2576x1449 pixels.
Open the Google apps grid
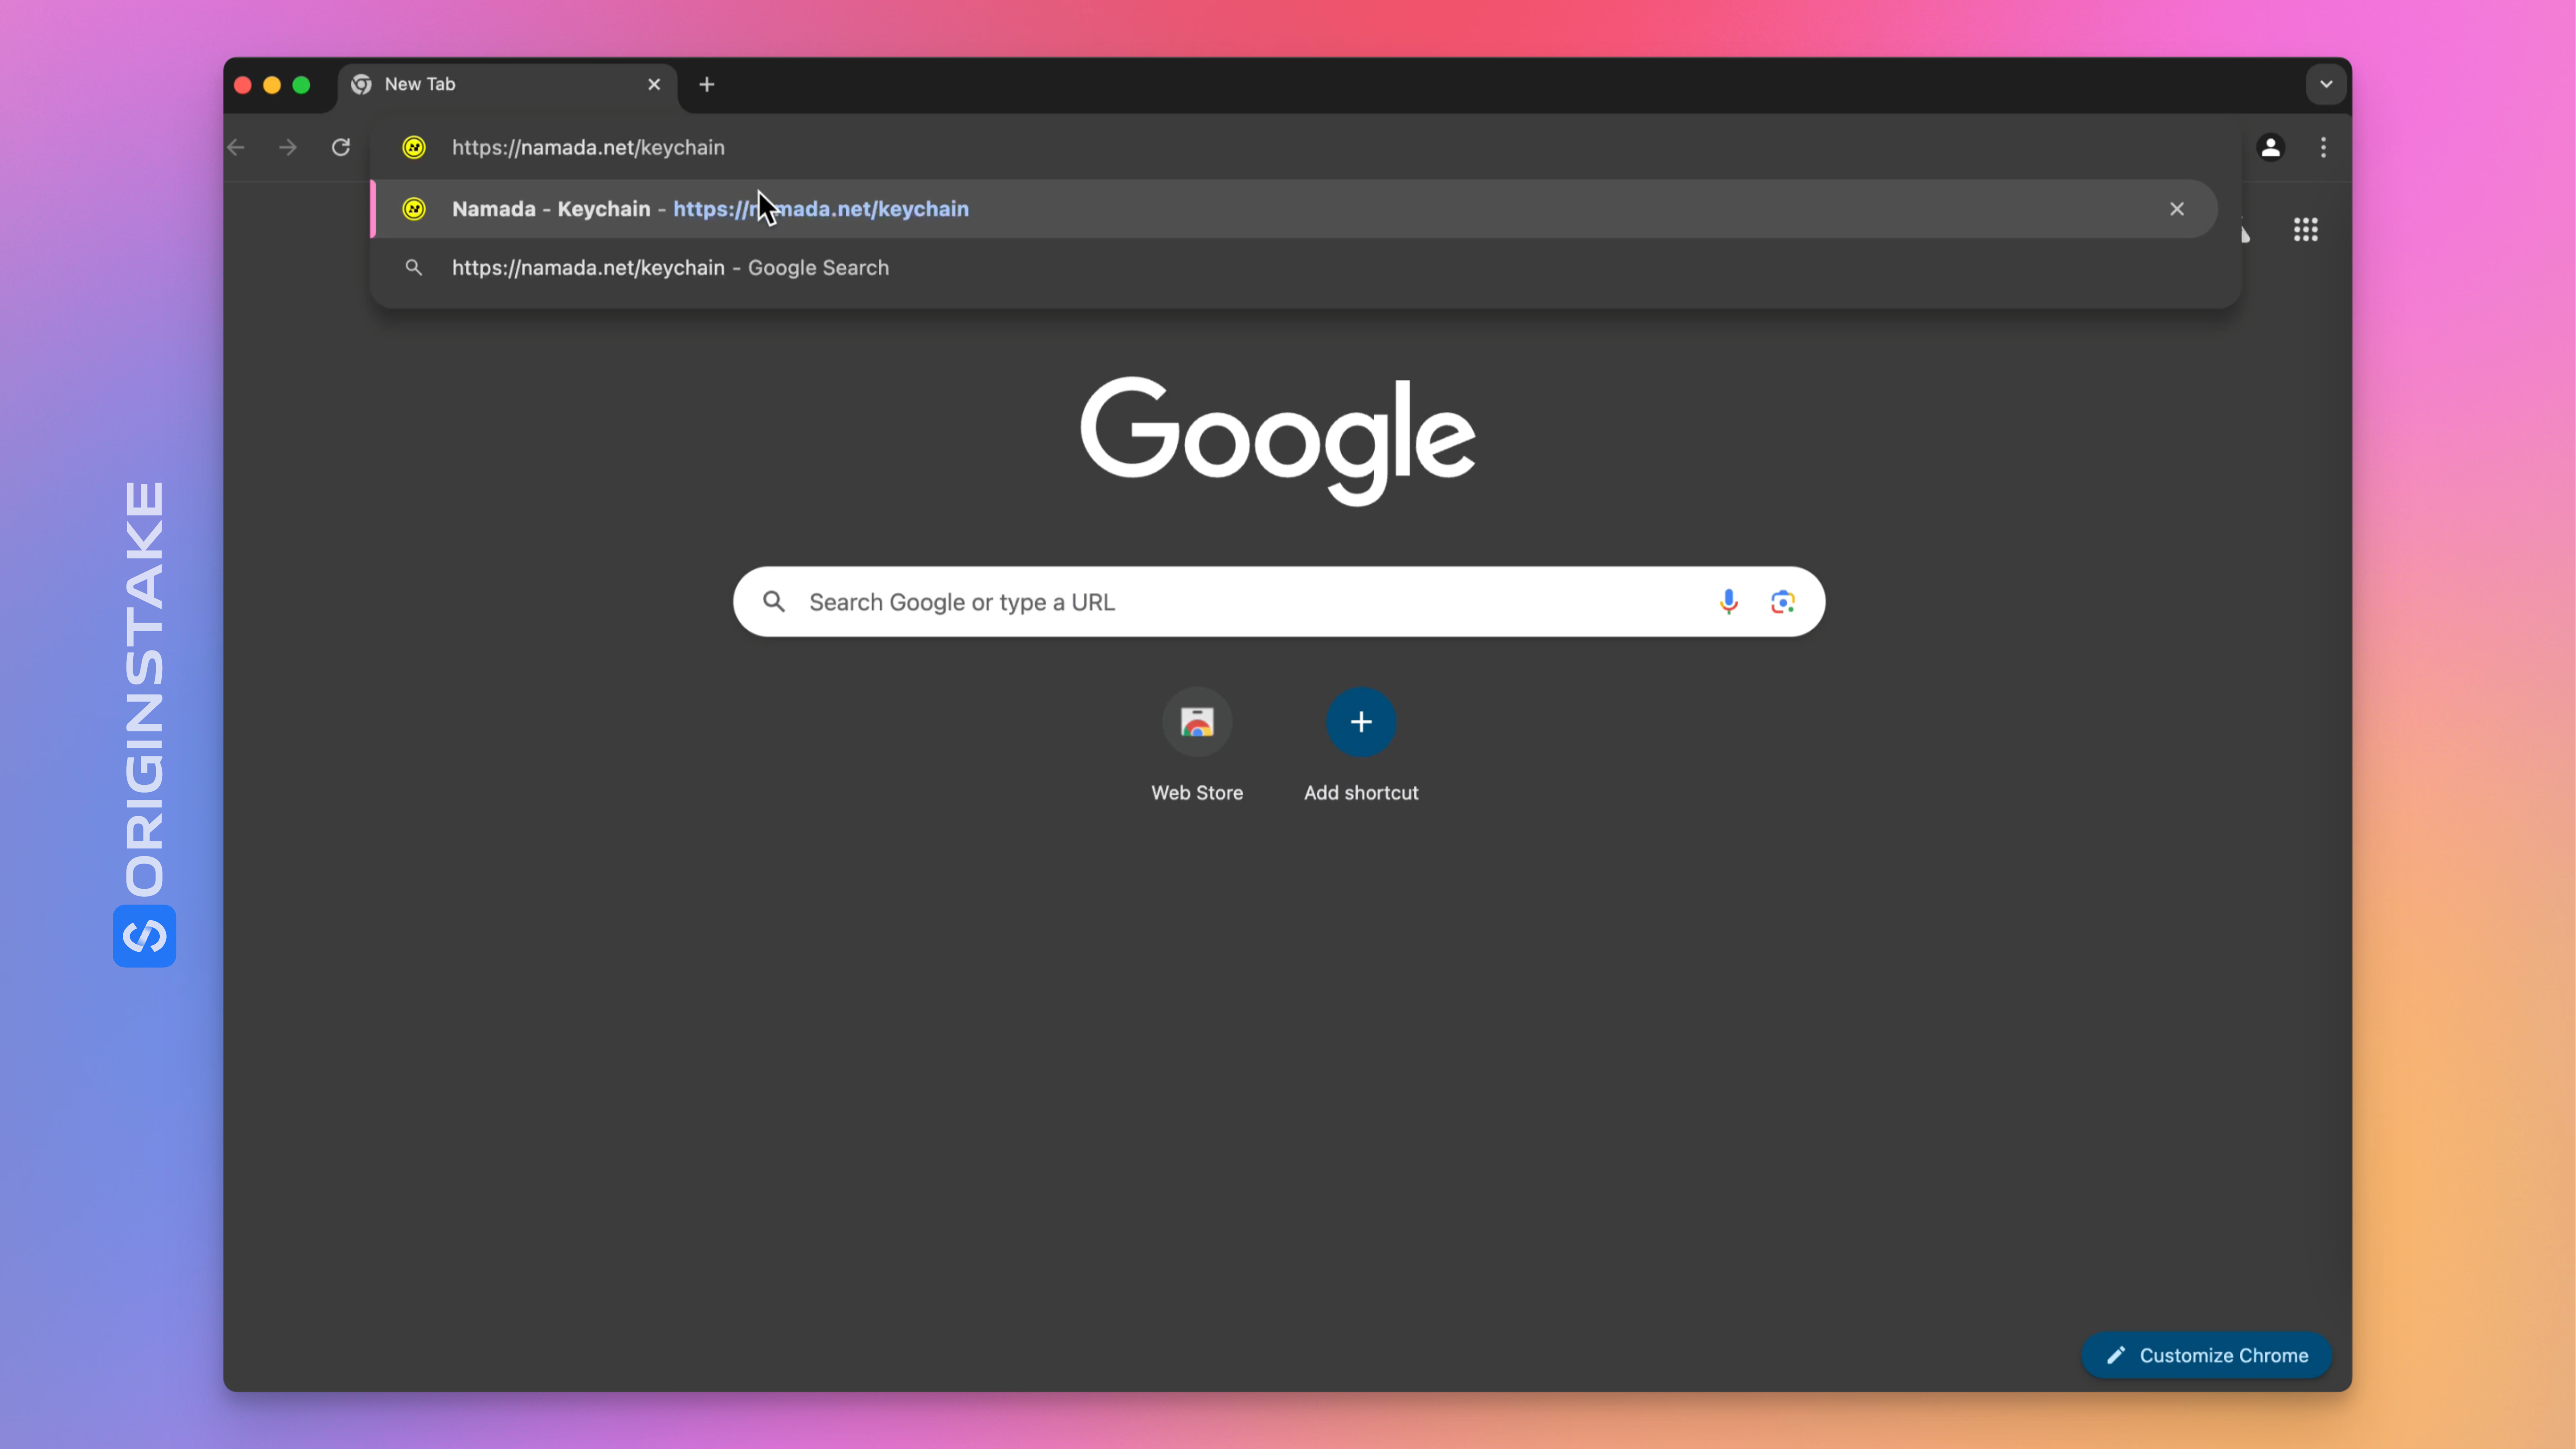pos(2305,230)
